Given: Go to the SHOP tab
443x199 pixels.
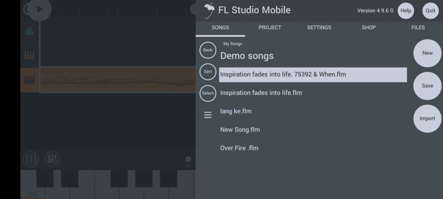Looking at the screenshot, I should (x=369, y=27).
